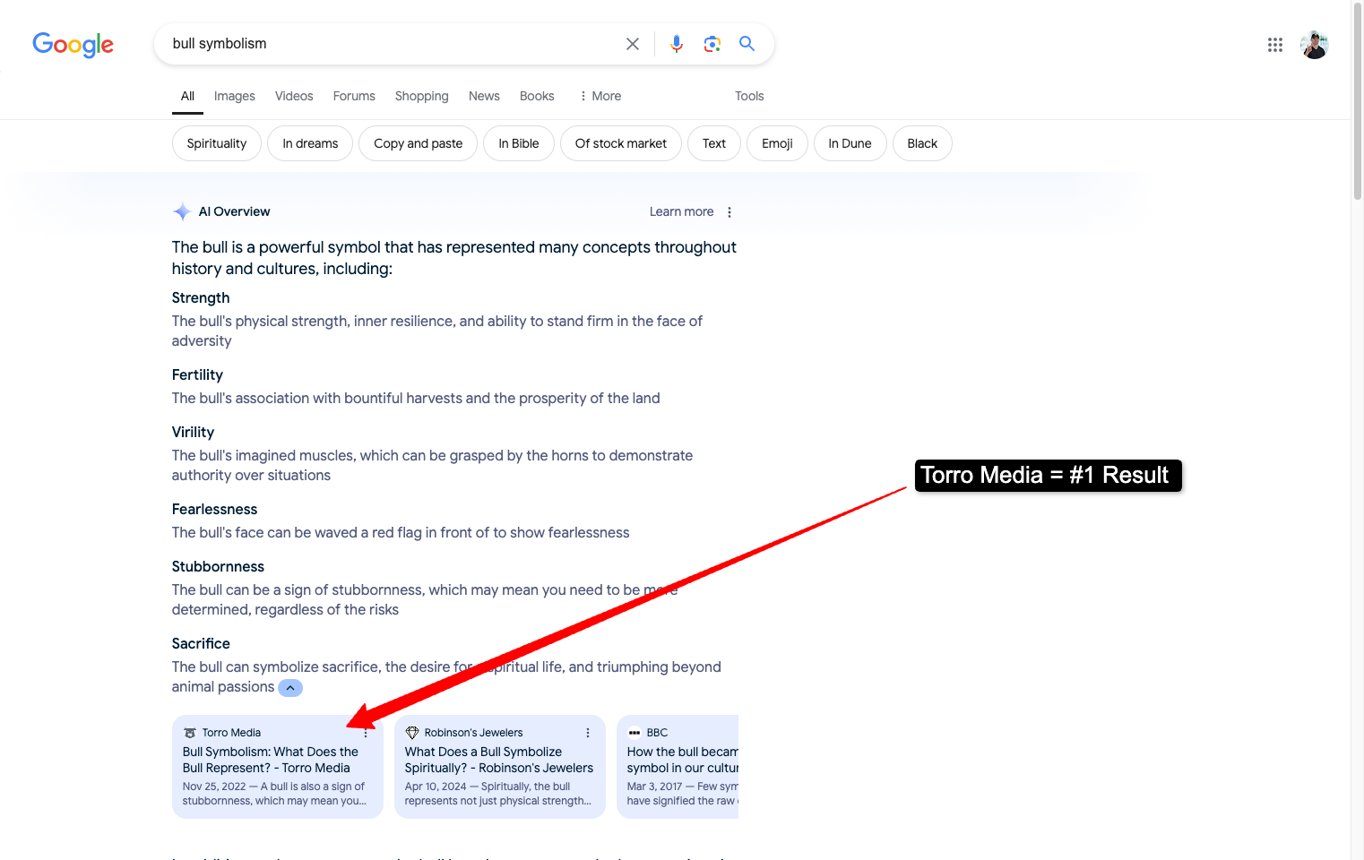Open the account profile avatar
1364x860 pixels.
click(x=1315, y=45)
